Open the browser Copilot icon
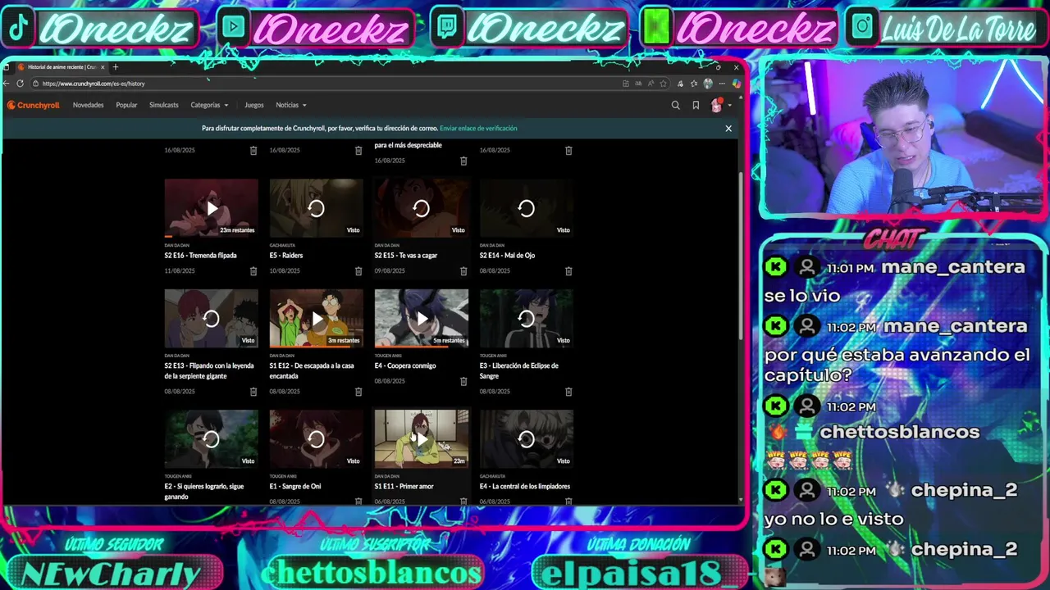 [736, 84]
